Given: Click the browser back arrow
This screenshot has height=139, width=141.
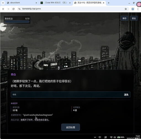Looking at the screenshot, I should click(3, 9).
